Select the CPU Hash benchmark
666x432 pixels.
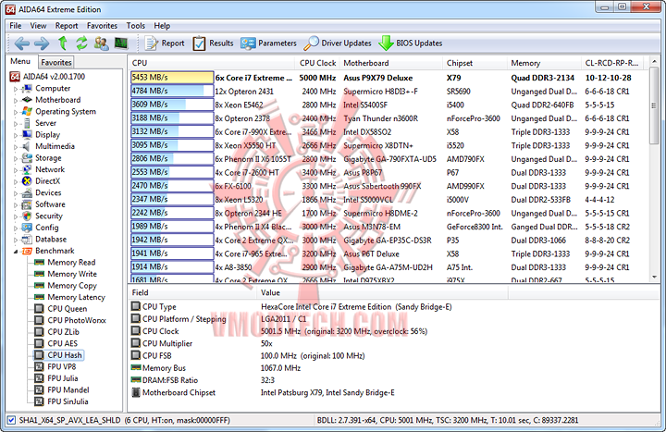click(65, 355)
